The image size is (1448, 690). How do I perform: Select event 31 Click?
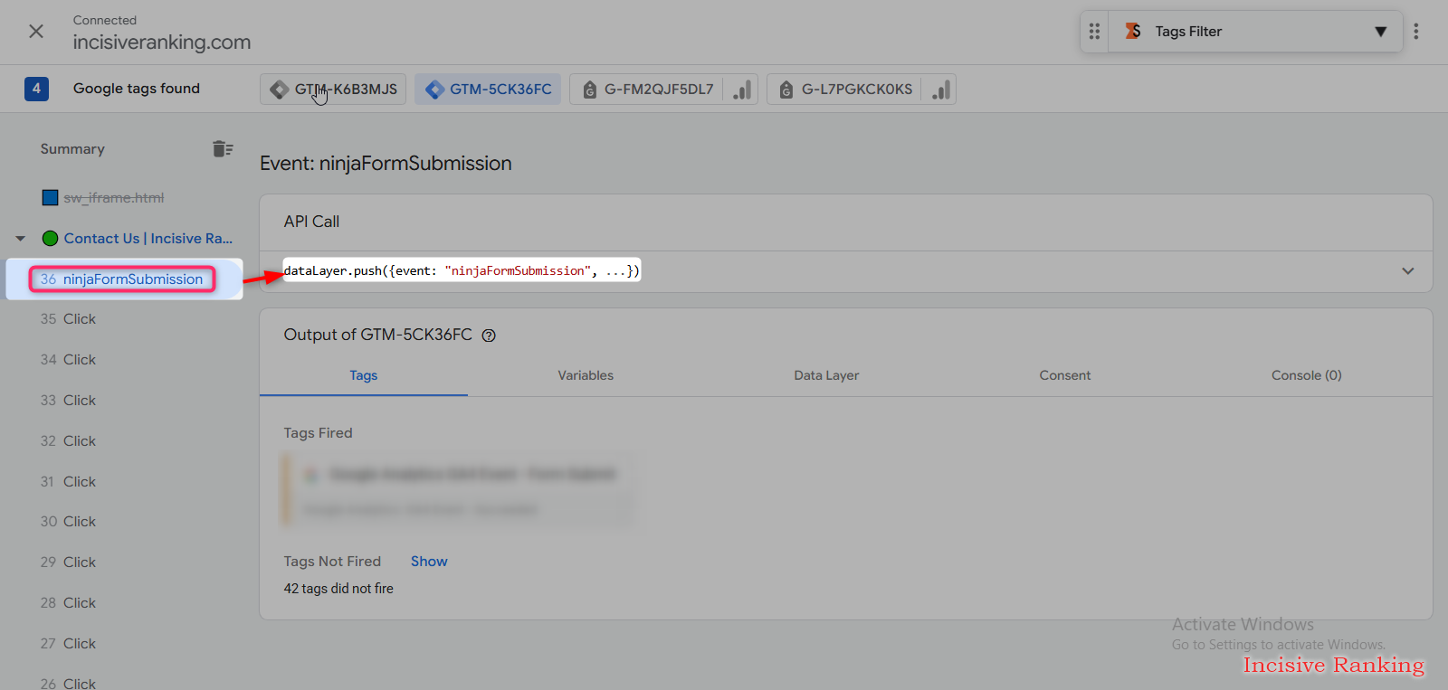pyautogui.click(x=68, y=482)
